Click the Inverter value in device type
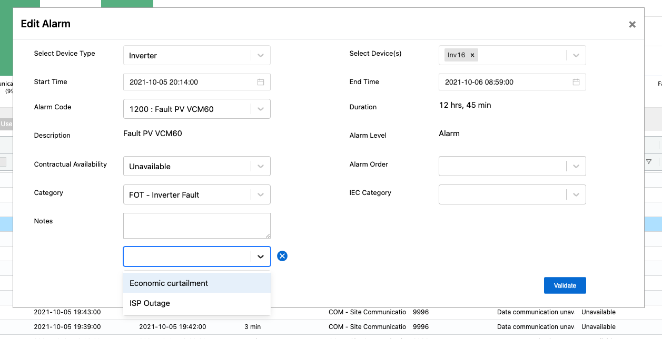This screenshot has width=662, height=339. point(143,56)
